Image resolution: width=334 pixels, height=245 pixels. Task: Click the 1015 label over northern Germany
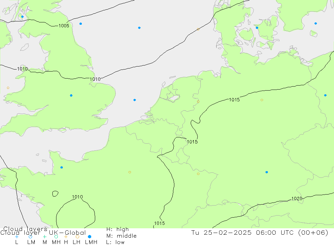tap(234, 100)
